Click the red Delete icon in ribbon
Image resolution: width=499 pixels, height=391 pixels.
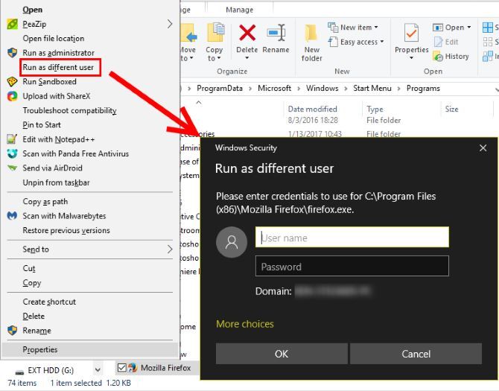point(247,34)
